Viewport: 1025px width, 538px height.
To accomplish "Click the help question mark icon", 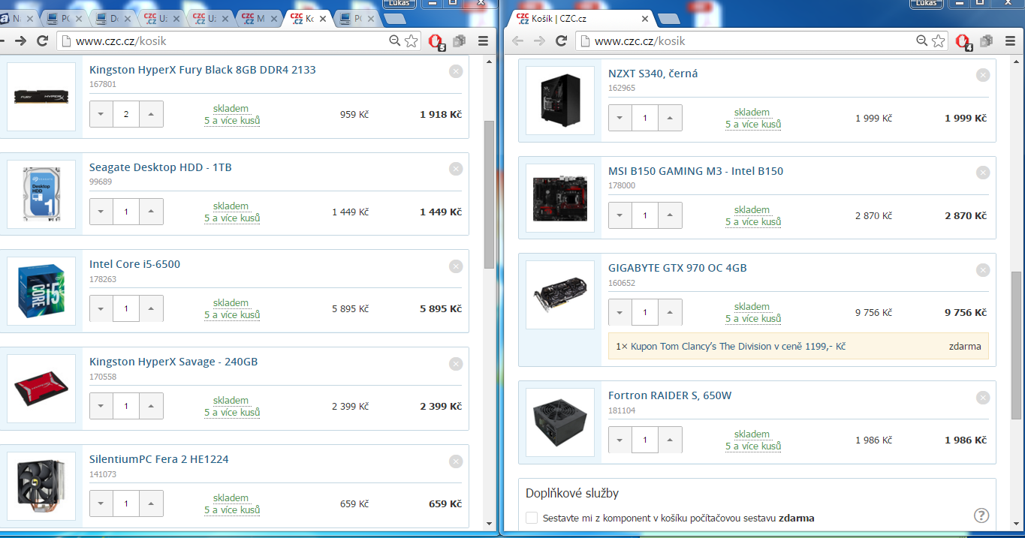I will pyautogui.click(x=981, y=515).
